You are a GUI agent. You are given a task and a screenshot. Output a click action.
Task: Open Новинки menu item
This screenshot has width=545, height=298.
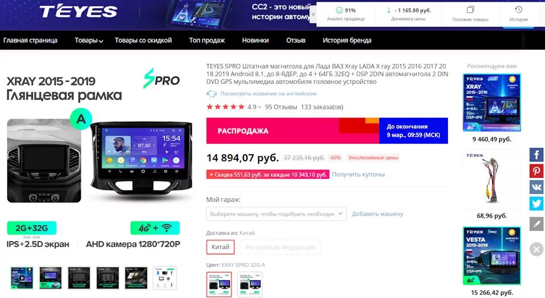tap(255, 40)
